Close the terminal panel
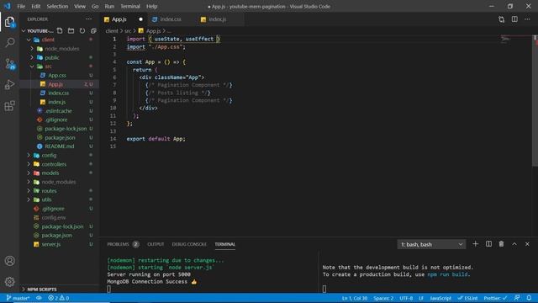Viewport: 538px width, 303px height. click(527, 244)
